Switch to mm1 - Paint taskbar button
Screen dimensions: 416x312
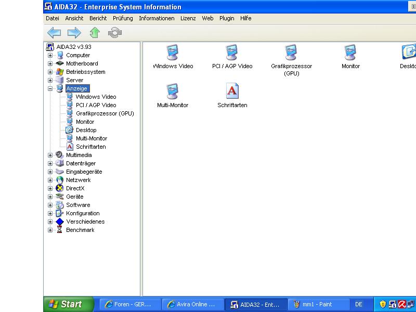pyautogui.click(x=318, y=304)
